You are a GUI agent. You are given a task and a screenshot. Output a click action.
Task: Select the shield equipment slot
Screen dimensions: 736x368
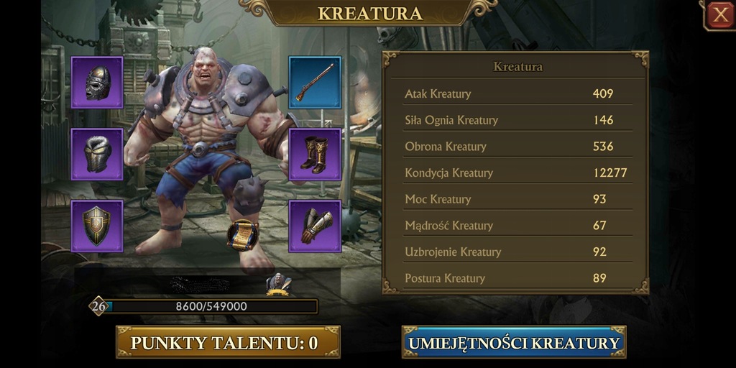point(97,226)
